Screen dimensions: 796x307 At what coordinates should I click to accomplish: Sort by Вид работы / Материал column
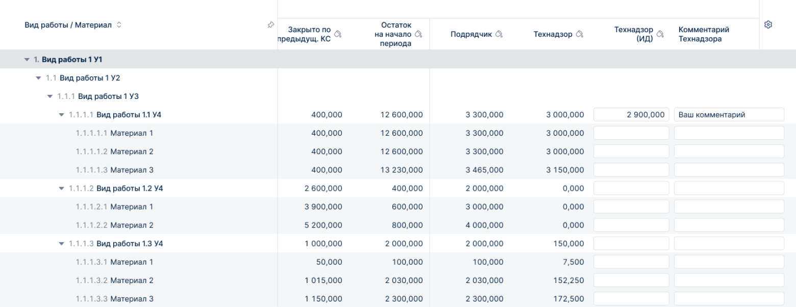tap(119, 25)
